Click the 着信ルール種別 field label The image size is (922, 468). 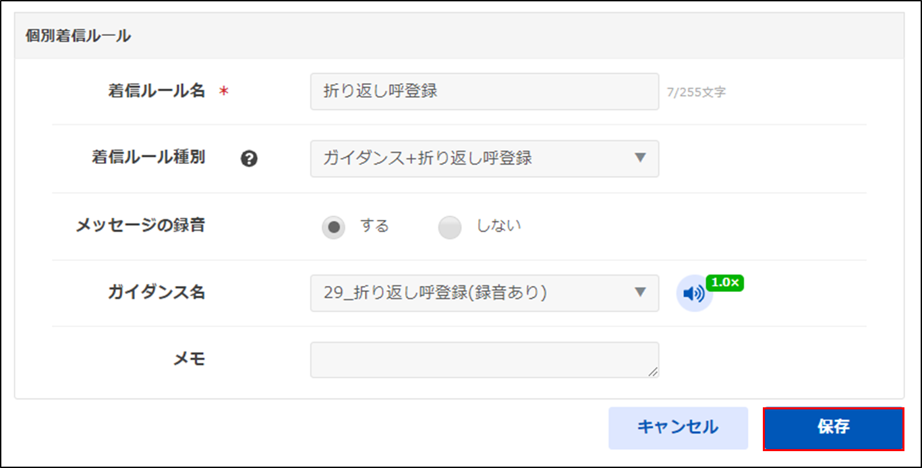(148, 158)
